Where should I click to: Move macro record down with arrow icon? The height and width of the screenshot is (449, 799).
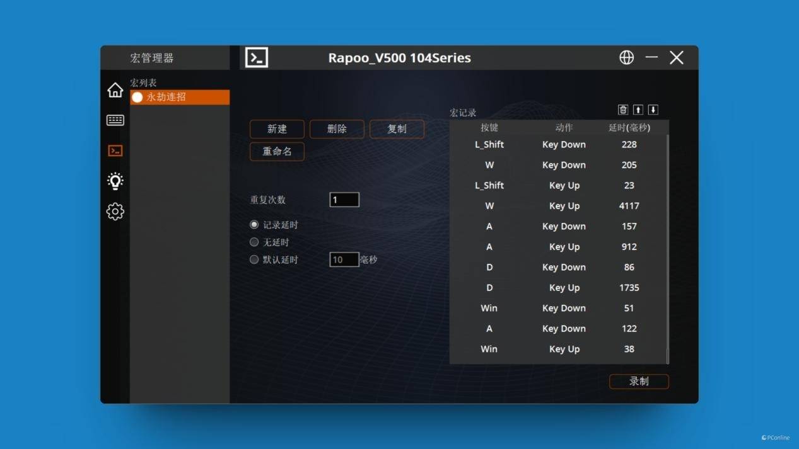[653, 110]
